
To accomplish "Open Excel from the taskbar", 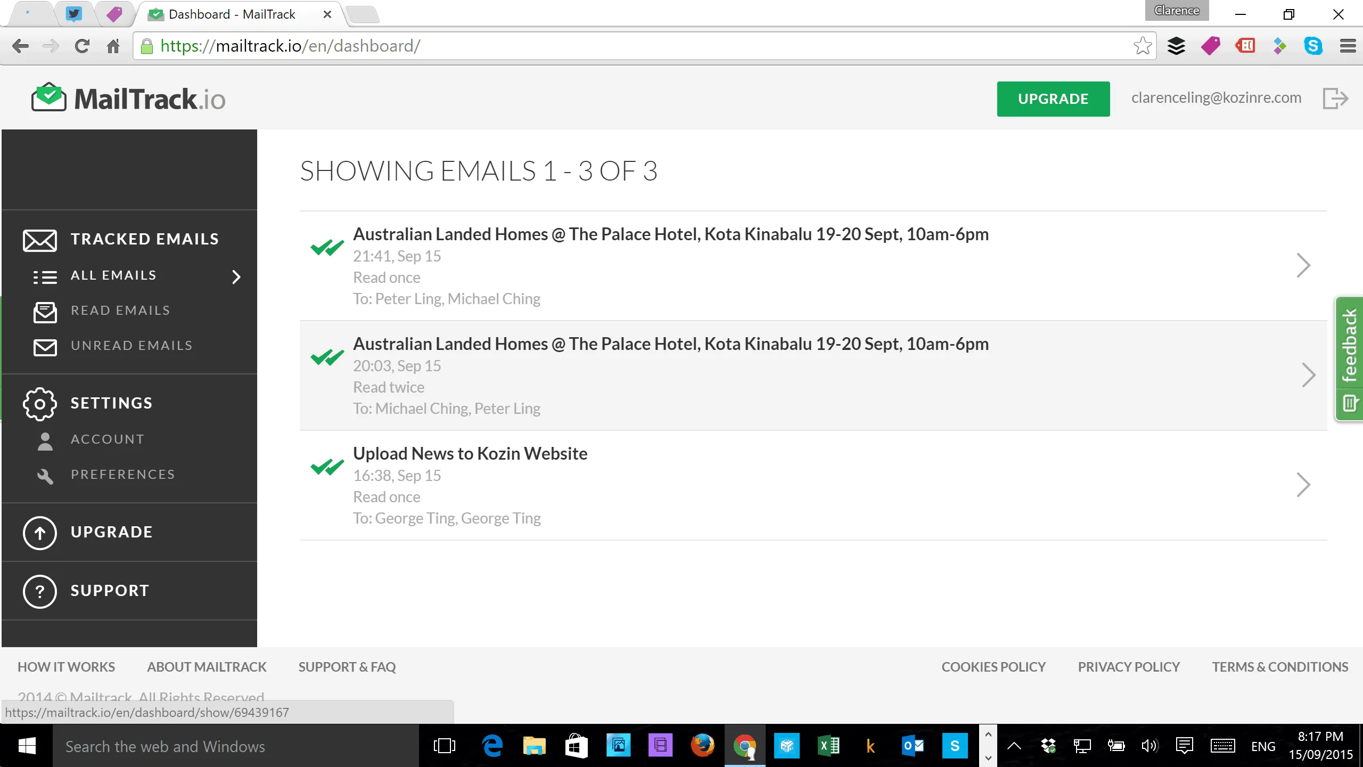I will pyautogui.click(x=829, y=746).
